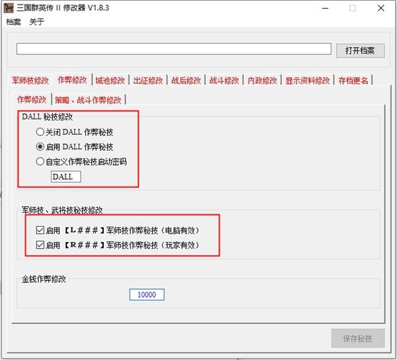Open the 关于 menu
Screen dimensions: 397x360
pos(36,22)
